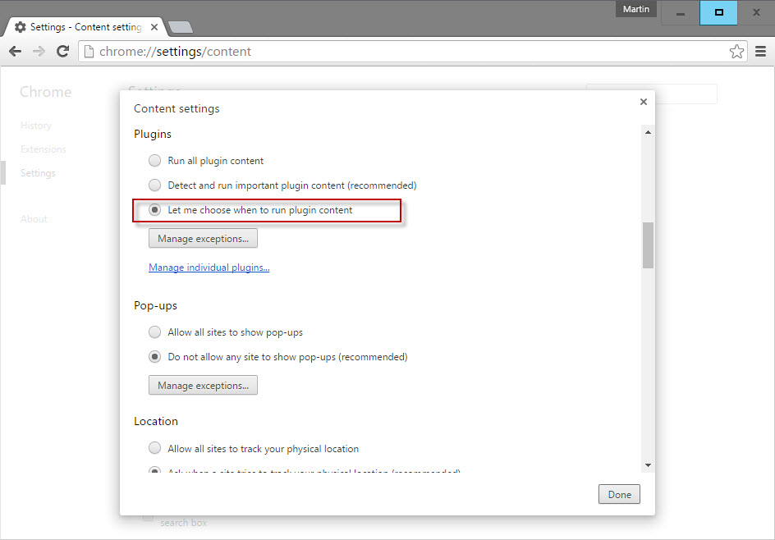775x540 pixels.
Task: Click Manage exceptions under Pop-ups
Action: coord(203,386)
